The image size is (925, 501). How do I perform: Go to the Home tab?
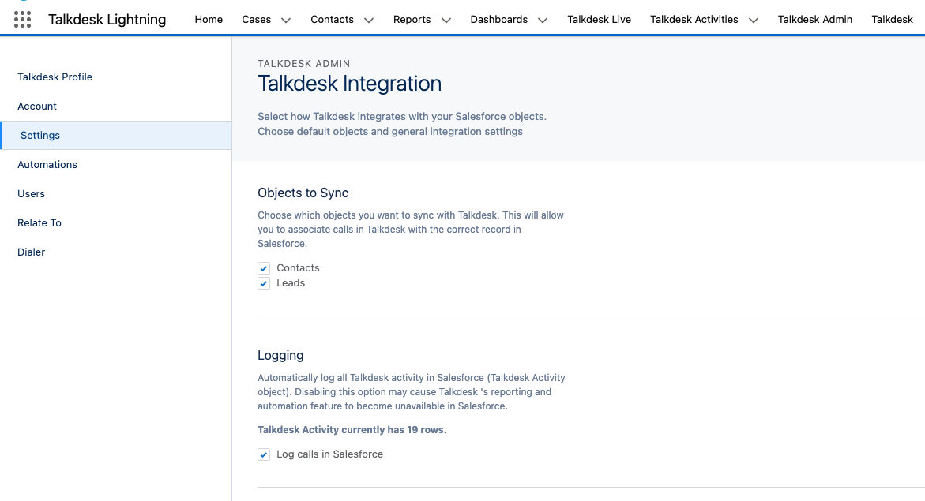[x=209, y=20]
